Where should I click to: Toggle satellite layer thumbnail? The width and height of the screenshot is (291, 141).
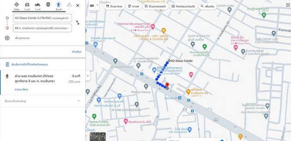(x=98, y=137)
